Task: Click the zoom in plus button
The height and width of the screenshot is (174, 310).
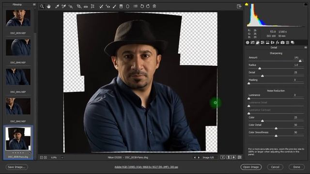Action: 45,158
